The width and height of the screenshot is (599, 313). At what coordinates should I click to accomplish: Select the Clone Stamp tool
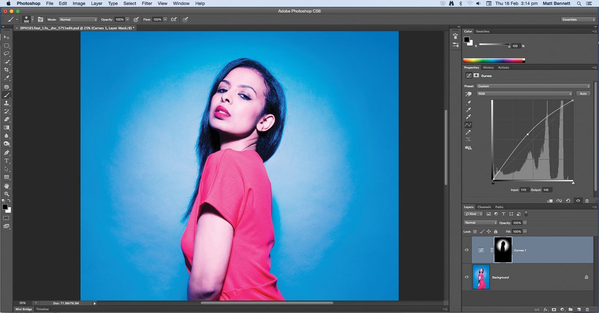tap(7, 103)
